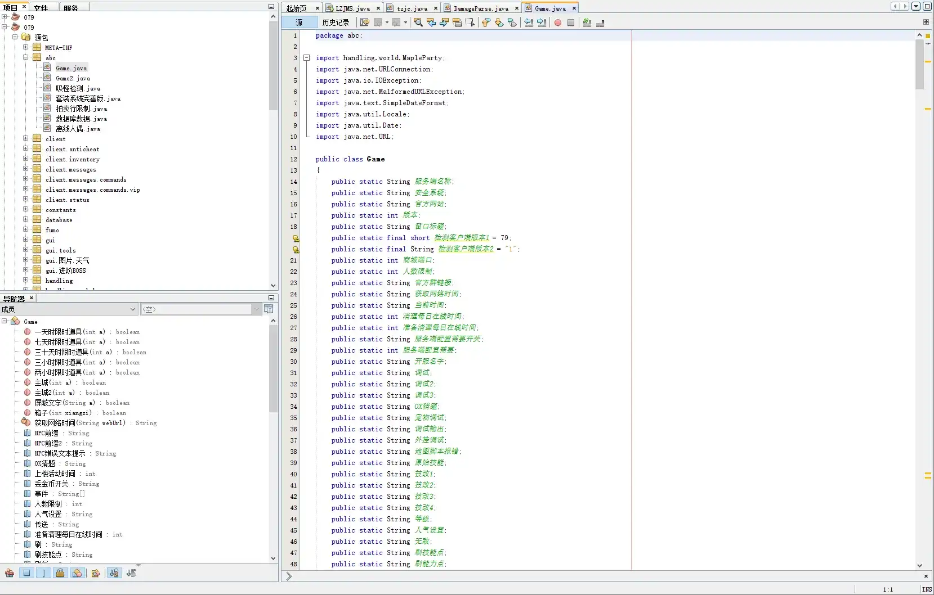
Task: Click the editor's vertical scrollbar thumb
Action: pyautogui.click(x=919, y=65)
